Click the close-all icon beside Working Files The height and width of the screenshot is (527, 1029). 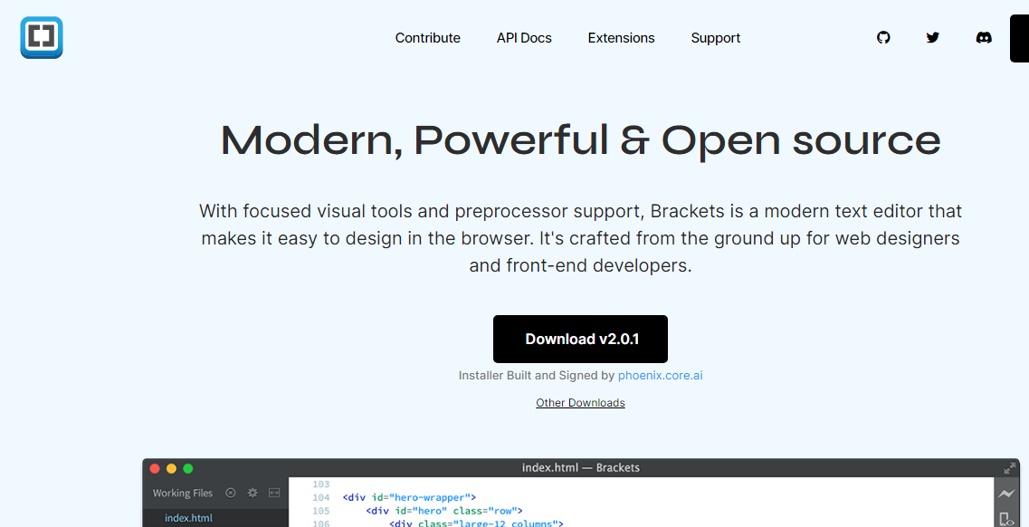pyautogui.click(x=231, y=493)
